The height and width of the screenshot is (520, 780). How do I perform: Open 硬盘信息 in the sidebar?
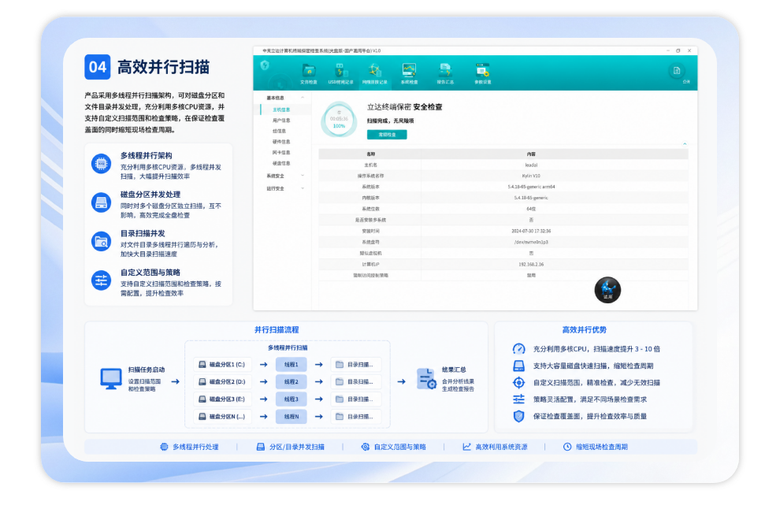point(281,163)
